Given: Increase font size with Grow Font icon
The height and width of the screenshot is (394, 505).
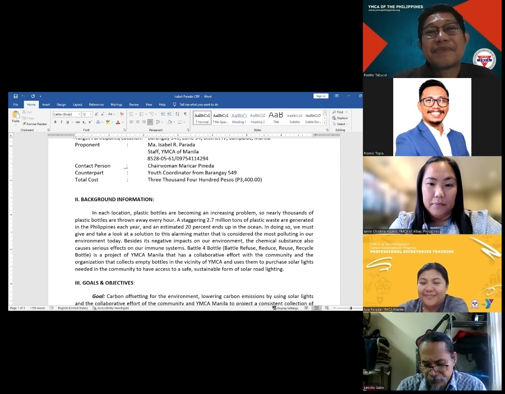Looking at the screenshot, I should pyautogui.click(x=96, y=114).
